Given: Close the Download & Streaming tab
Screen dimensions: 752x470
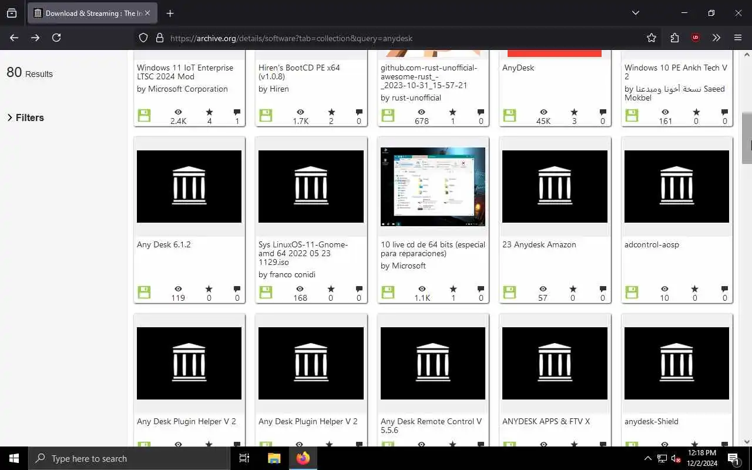Looking at the screenshot, I should 147,13.
